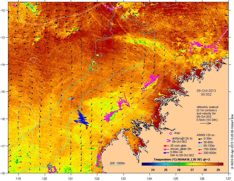The image size is (234, 181).
Task: Click the 200 1000m contour label
Action: 117,163
